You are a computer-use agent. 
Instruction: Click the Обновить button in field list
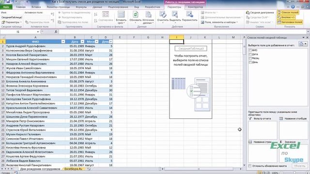[x=299, y=166]
